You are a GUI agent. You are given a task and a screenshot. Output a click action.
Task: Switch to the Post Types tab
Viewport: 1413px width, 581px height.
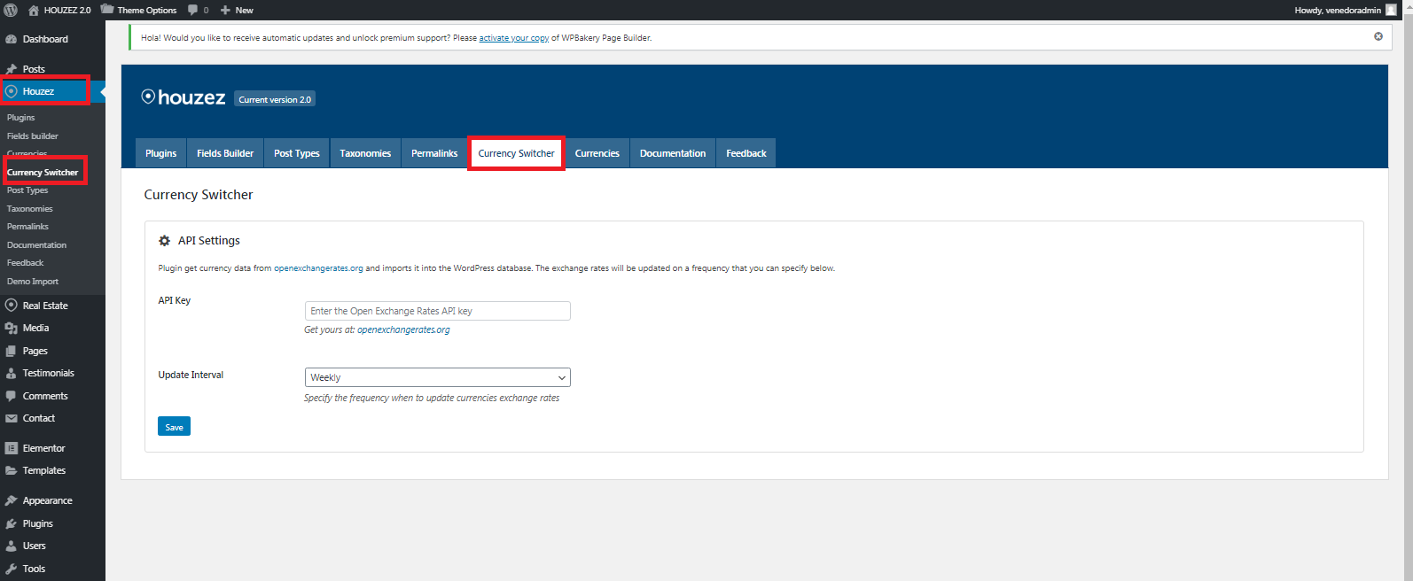(x=297, y=153)
